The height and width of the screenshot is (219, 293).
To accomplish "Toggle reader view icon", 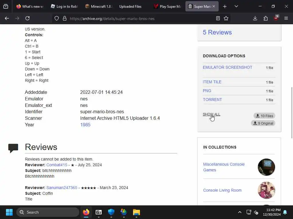I will point(218,18).
